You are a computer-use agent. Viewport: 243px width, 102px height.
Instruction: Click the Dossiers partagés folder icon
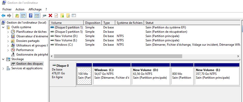click(13, 41)
